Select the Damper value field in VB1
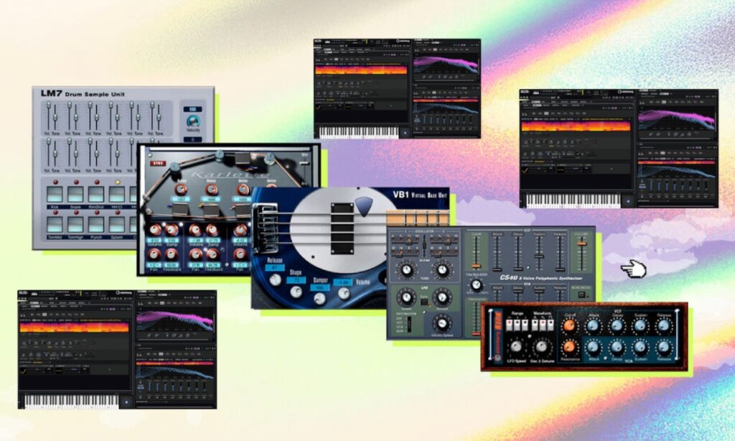Screen dimensions: 735x441 click(319, 287)
